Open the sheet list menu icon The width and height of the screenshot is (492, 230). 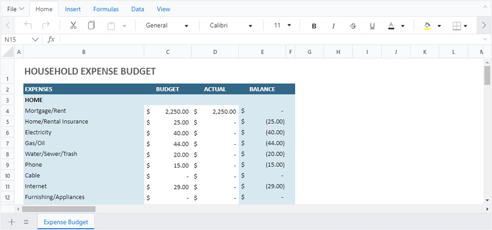(x=26, y=222)
